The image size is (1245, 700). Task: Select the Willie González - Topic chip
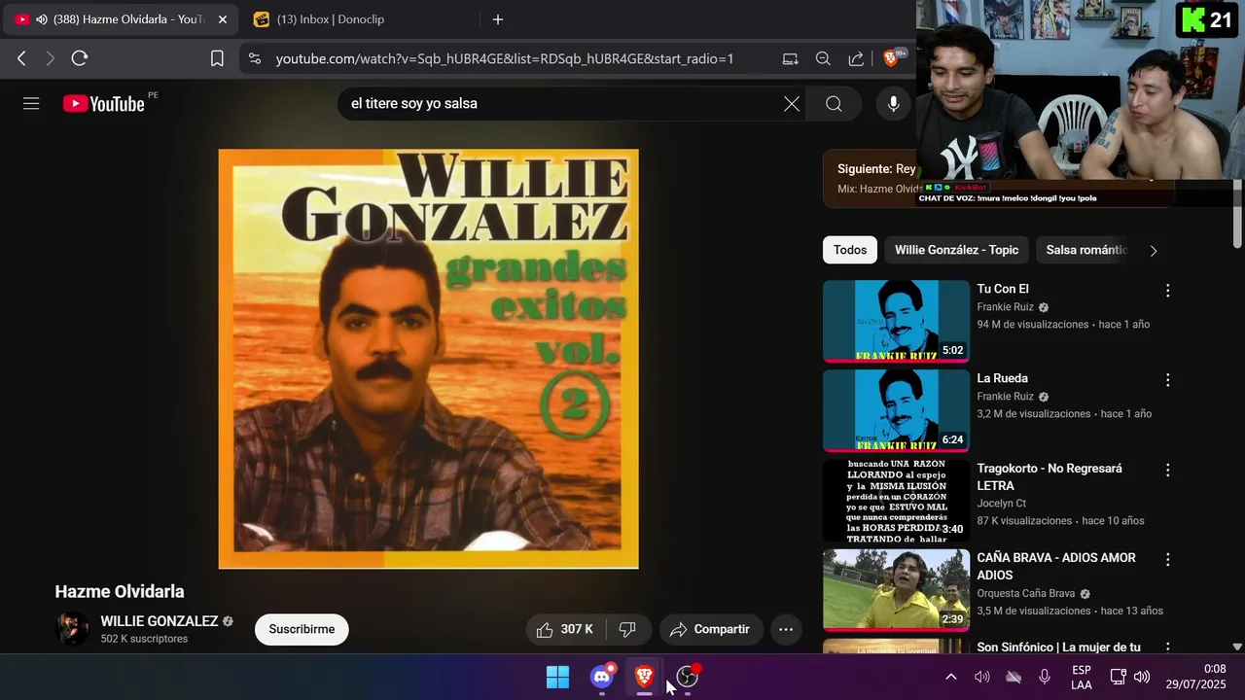click(x=956, y=250)
